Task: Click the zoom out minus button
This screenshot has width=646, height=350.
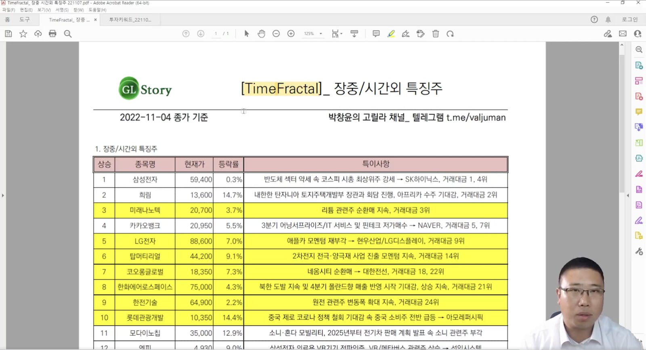Action: click(276, 34)
